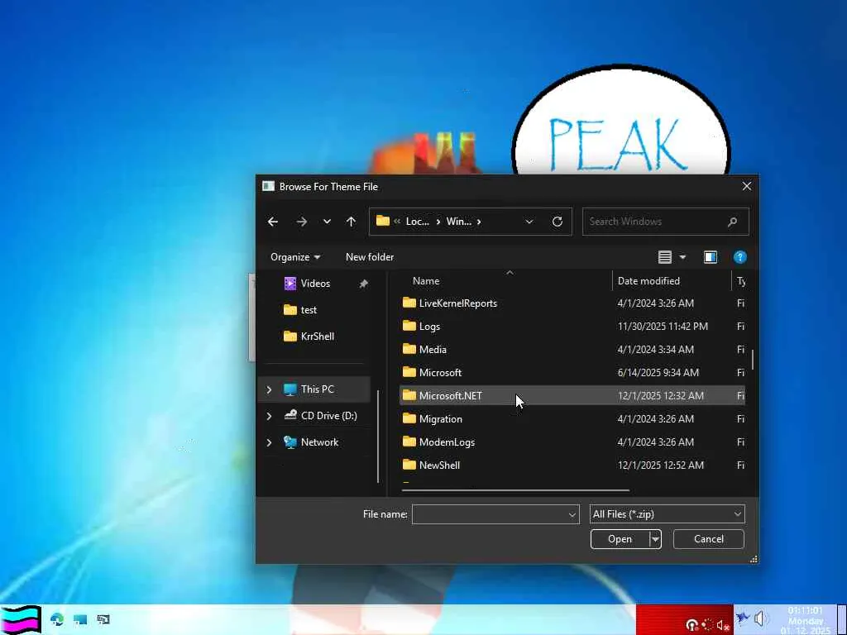Go back using the back arrow
Viewport: 847px width, 635px height.
click(x=273, y=222)
